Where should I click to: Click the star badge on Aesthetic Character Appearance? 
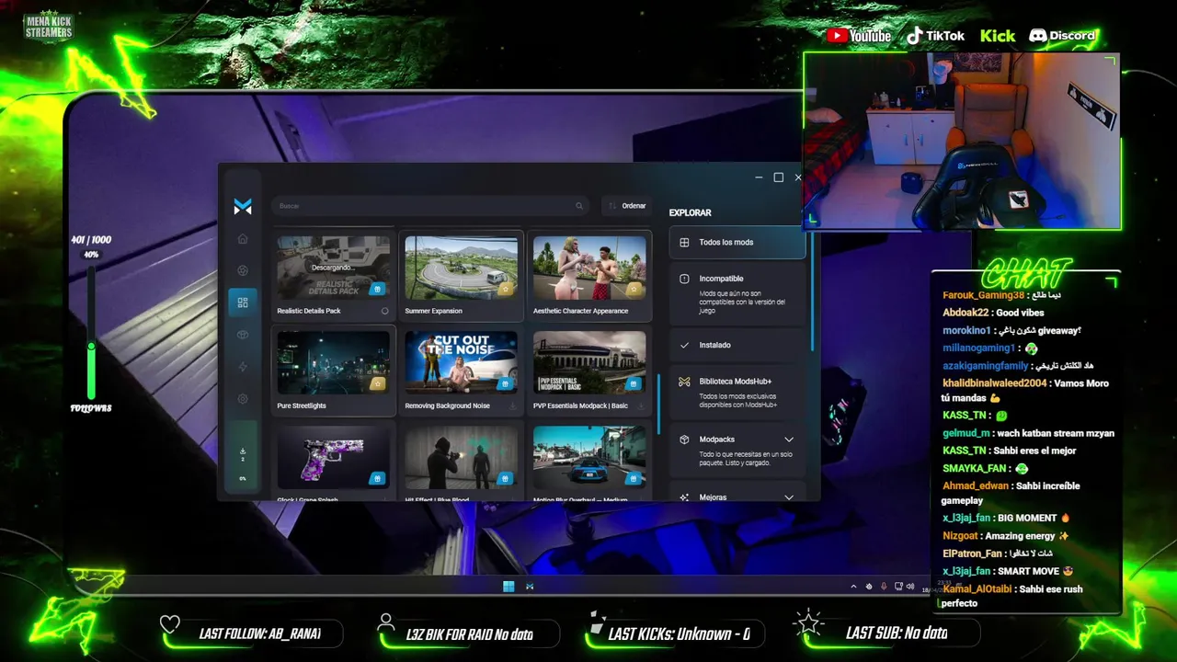(x=633, y=289)
